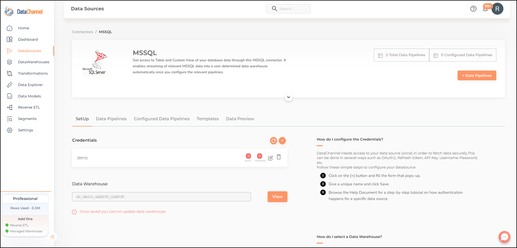Viewport: 517px width, 248px height.
Task: Click step 1 'Click on the [+] button' text
Action: 375,176
